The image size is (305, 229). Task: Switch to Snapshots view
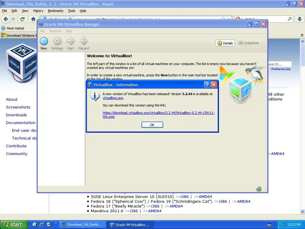pos(249,43)
